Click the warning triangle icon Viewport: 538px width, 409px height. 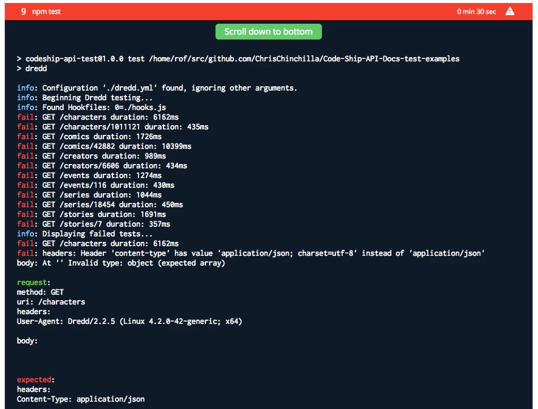510,12
